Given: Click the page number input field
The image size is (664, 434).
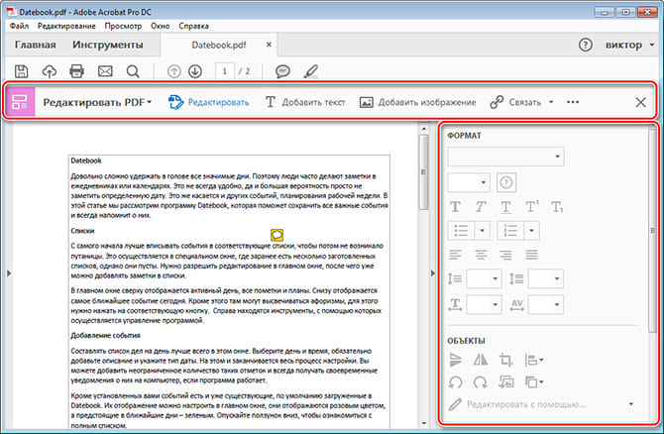Looking at the screenshot, I should pos(224,71).
